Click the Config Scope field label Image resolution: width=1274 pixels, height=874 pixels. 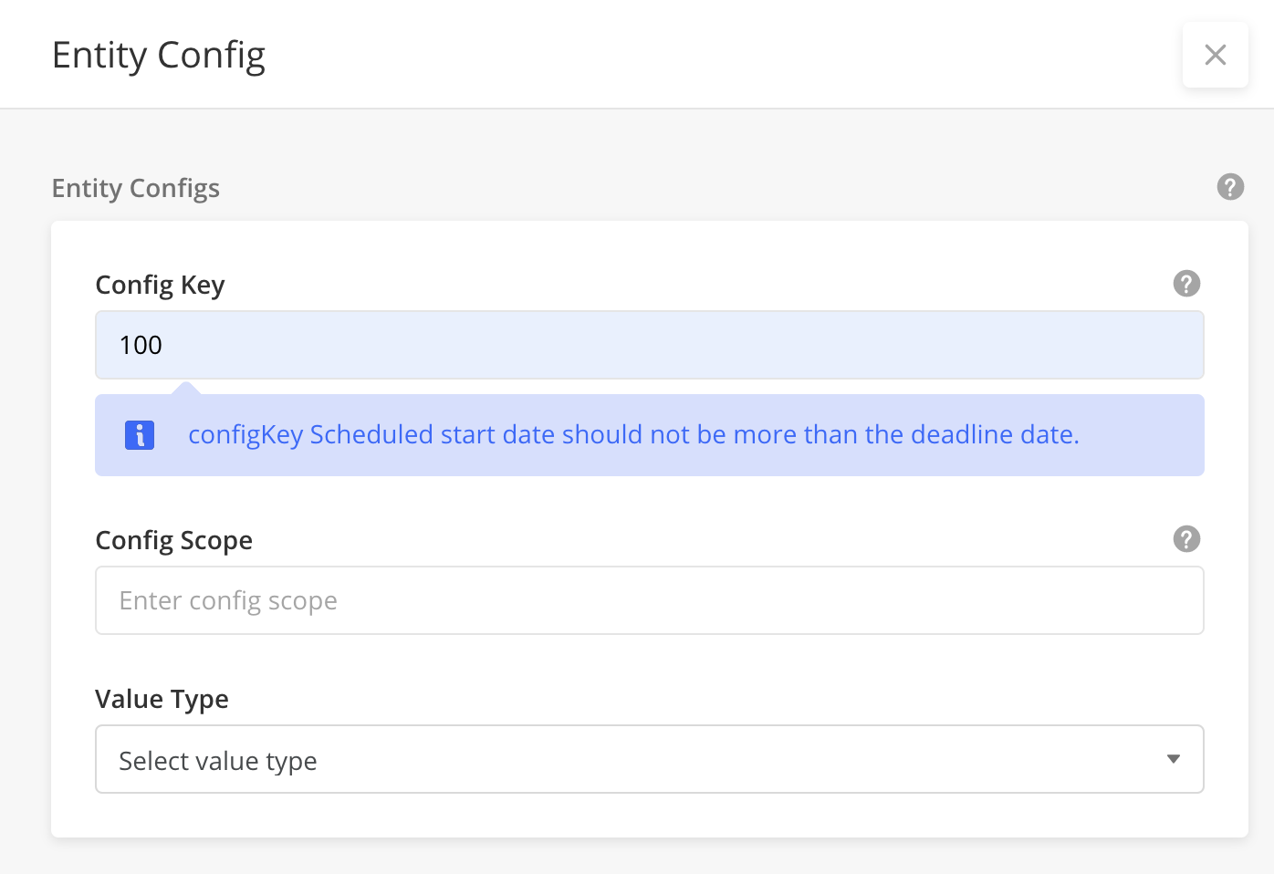pos(174,540)
